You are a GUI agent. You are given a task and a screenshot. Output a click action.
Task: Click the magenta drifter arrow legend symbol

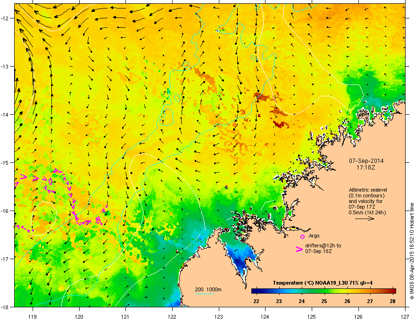(299, 249)
